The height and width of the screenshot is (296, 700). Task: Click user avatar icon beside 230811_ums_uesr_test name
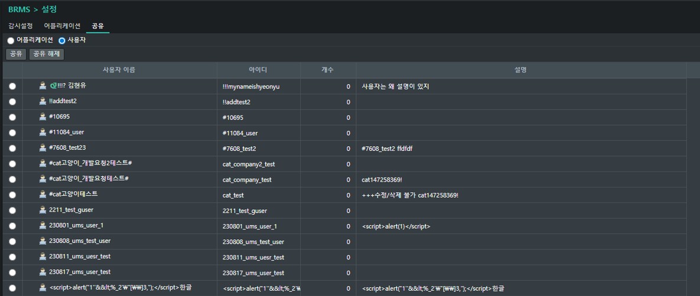point(43,256)
